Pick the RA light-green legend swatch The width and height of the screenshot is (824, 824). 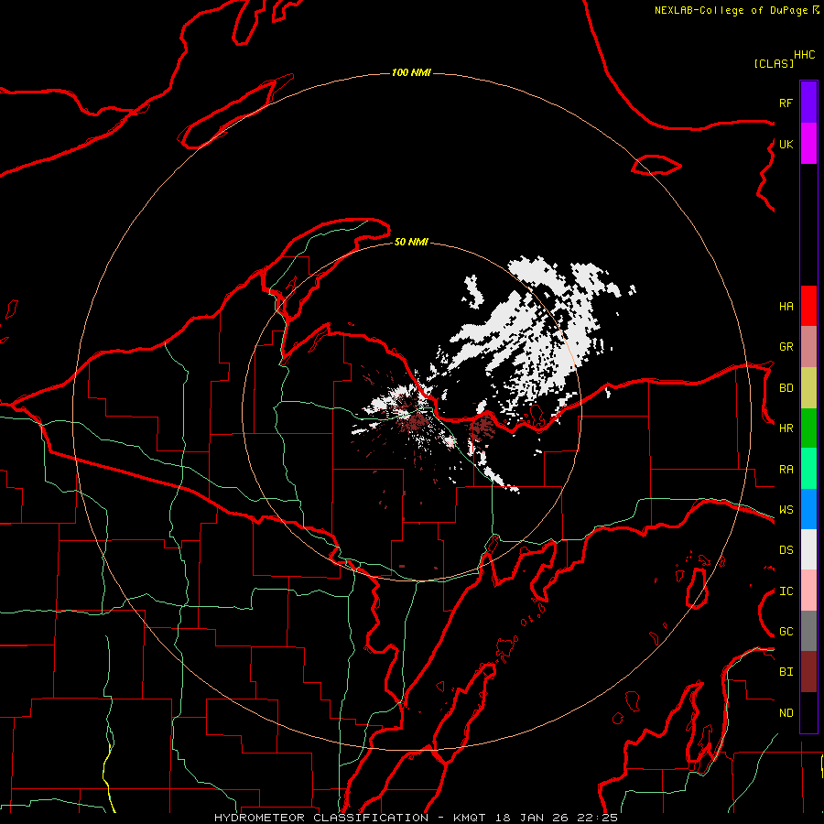click(x=808, y=469)
